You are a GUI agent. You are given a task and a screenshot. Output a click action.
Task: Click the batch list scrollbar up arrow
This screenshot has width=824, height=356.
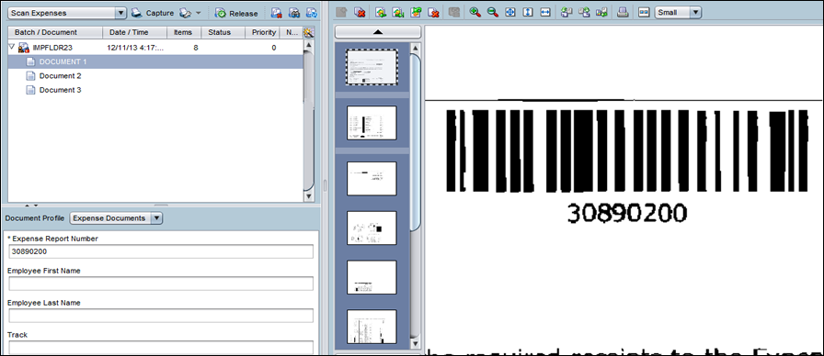click(x=309, y=45)
